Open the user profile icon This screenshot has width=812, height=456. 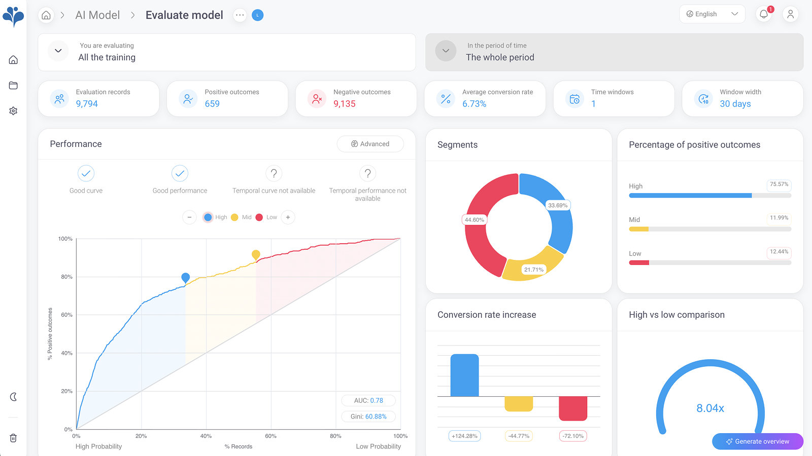click(x=790, y=15)
